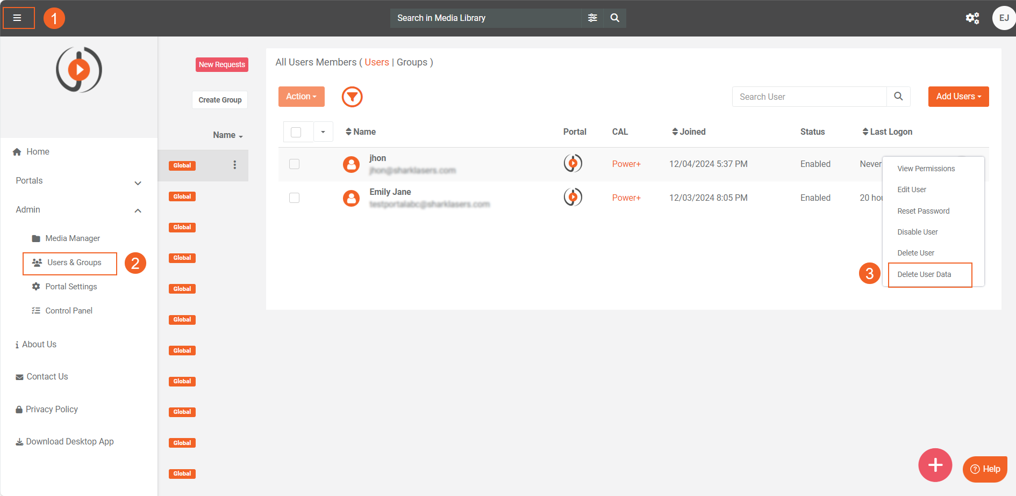The height and width of the screenshot is (496, 1016).
Task: Click the media library search magnifier
Action: 615,18
